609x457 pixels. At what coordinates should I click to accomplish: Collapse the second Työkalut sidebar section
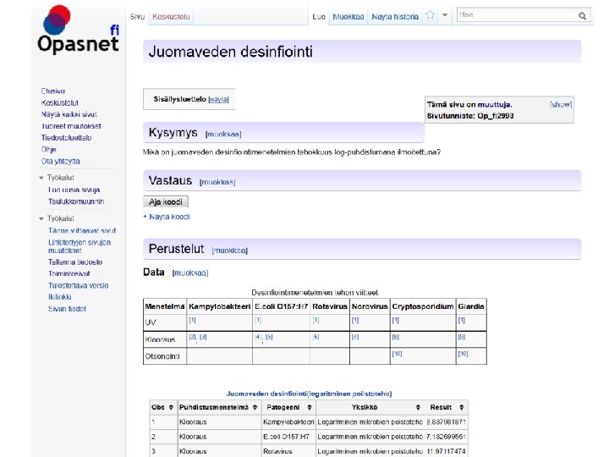tap(57, 218)
